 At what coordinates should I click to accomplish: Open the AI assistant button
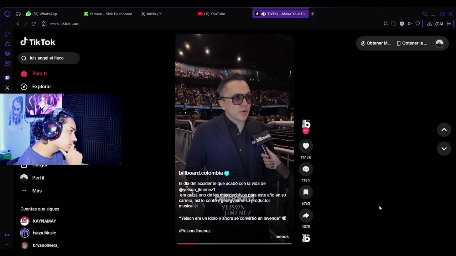click(439, 23)
